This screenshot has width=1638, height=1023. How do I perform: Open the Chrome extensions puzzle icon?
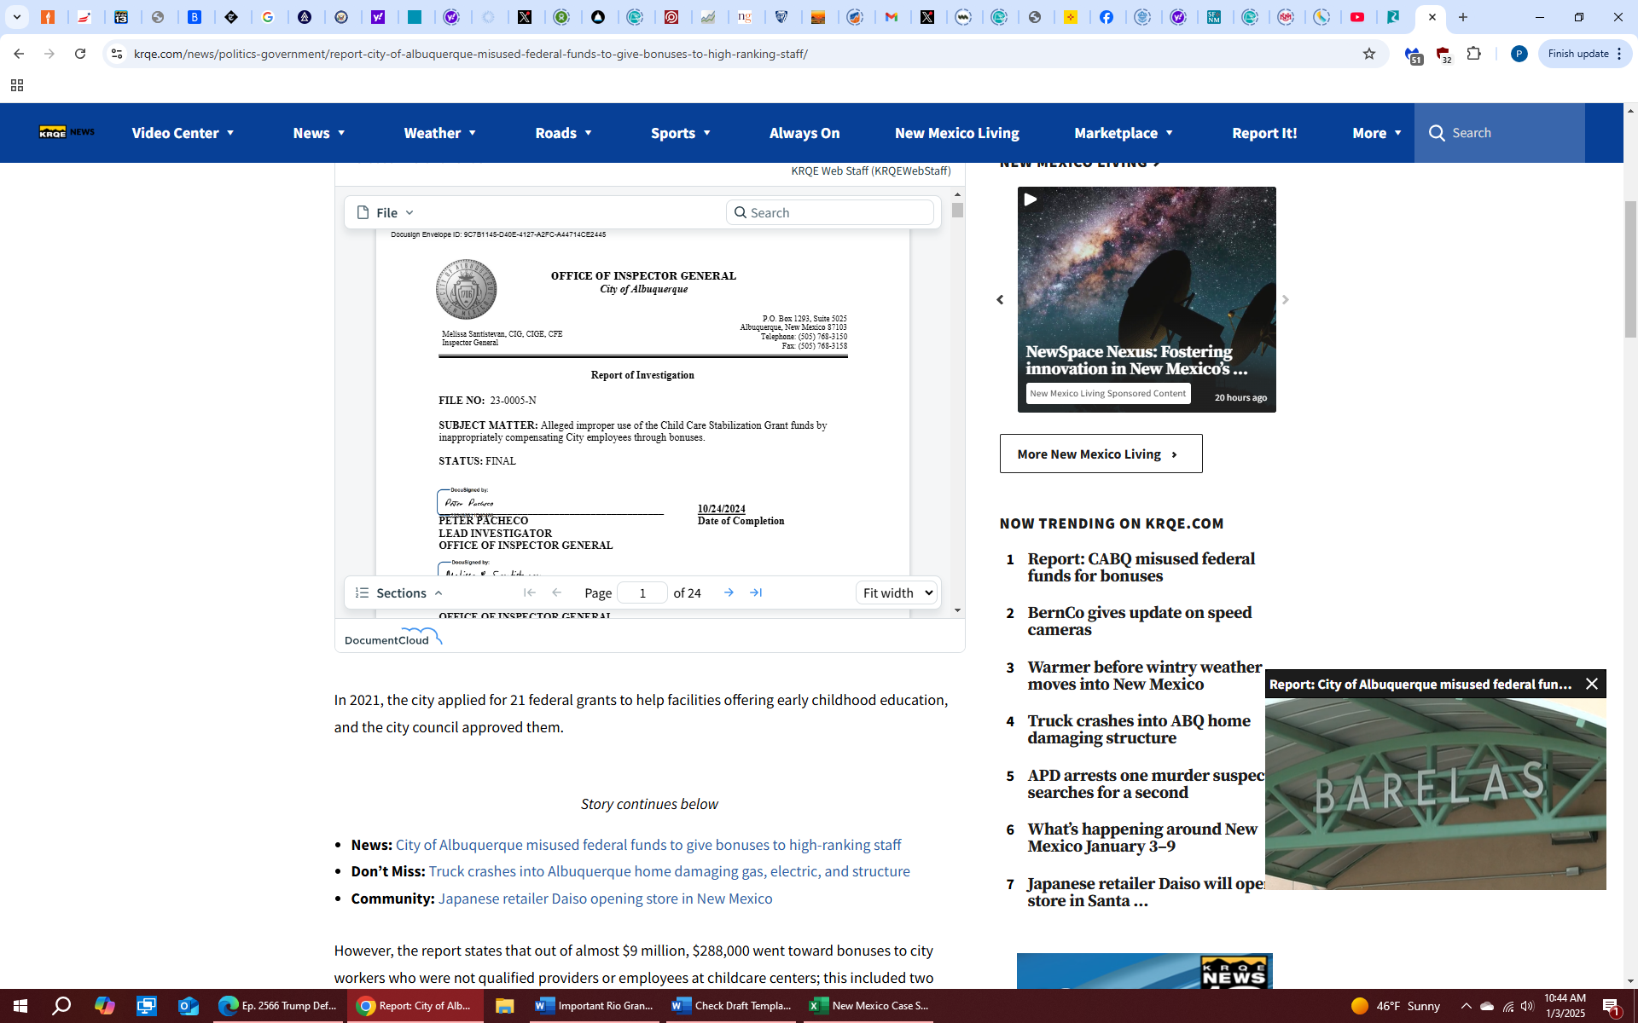click(x=1473, y=54)
